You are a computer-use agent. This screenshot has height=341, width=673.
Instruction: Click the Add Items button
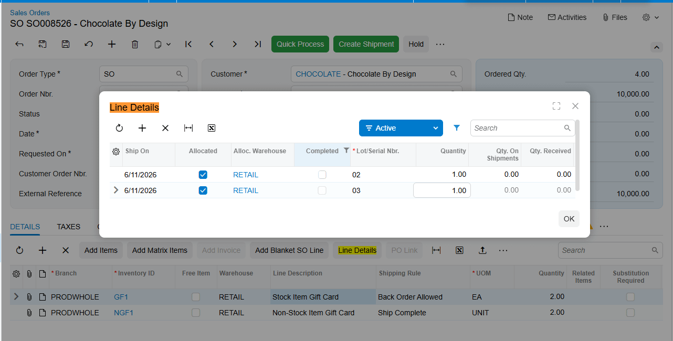pos(101,250)
